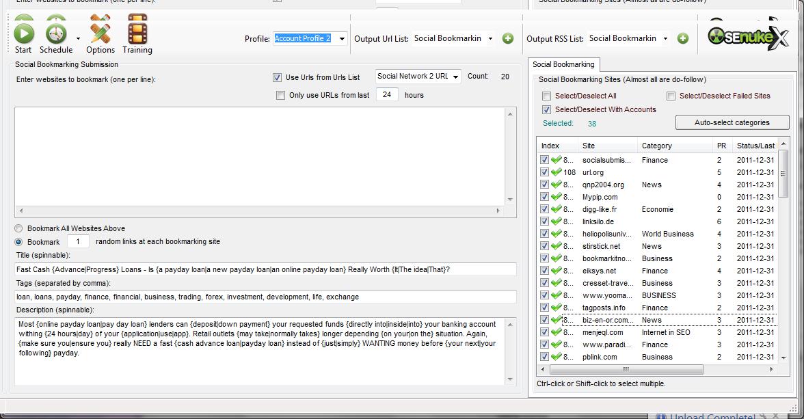Screen dimensions: 804x419
Task: Select the heliopolisuniv... World Business row
Action: click(x=658, y=234)
